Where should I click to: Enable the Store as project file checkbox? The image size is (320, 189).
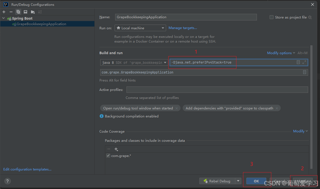(272, 17)
